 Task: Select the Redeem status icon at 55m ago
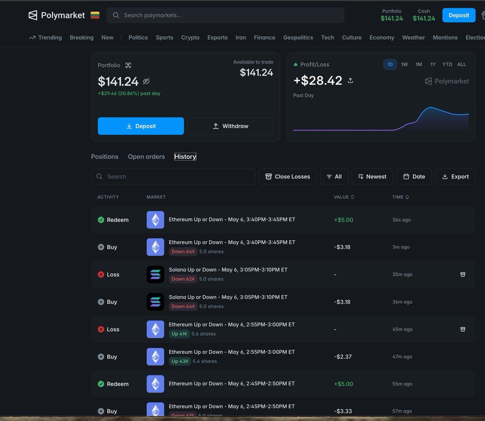pos(101,384)
